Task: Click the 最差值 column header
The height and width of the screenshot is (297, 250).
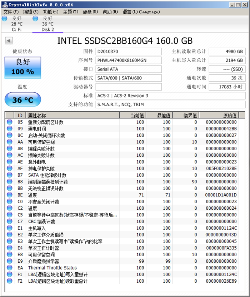Action: coord(160,115)
